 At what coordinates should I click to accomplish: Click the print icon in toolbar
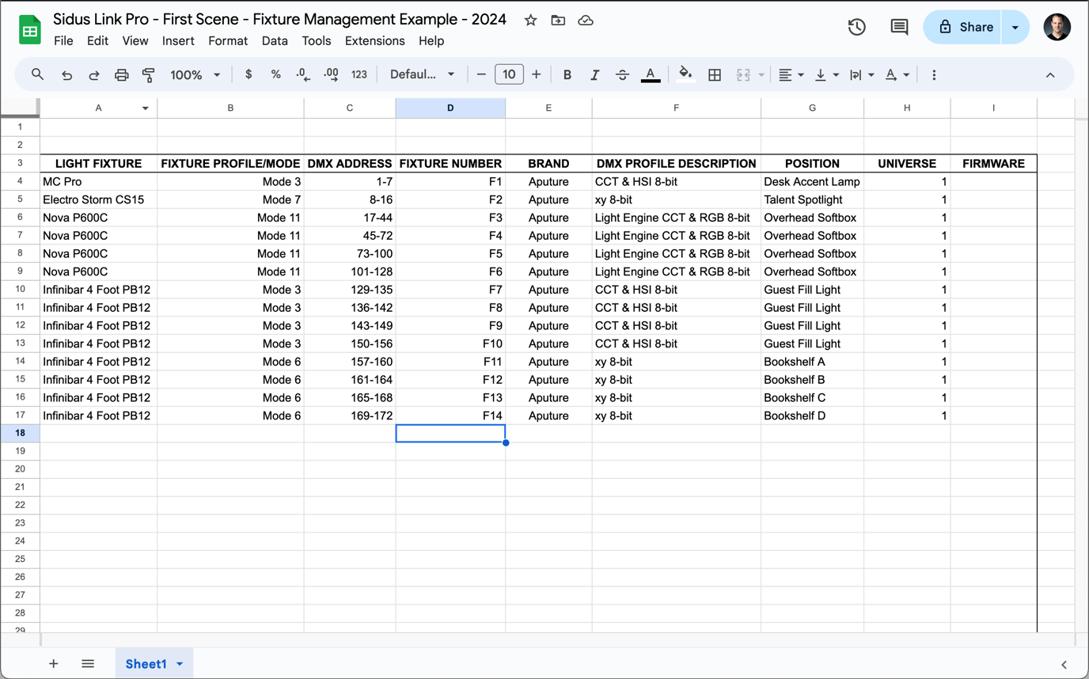[x=121, y=74]
